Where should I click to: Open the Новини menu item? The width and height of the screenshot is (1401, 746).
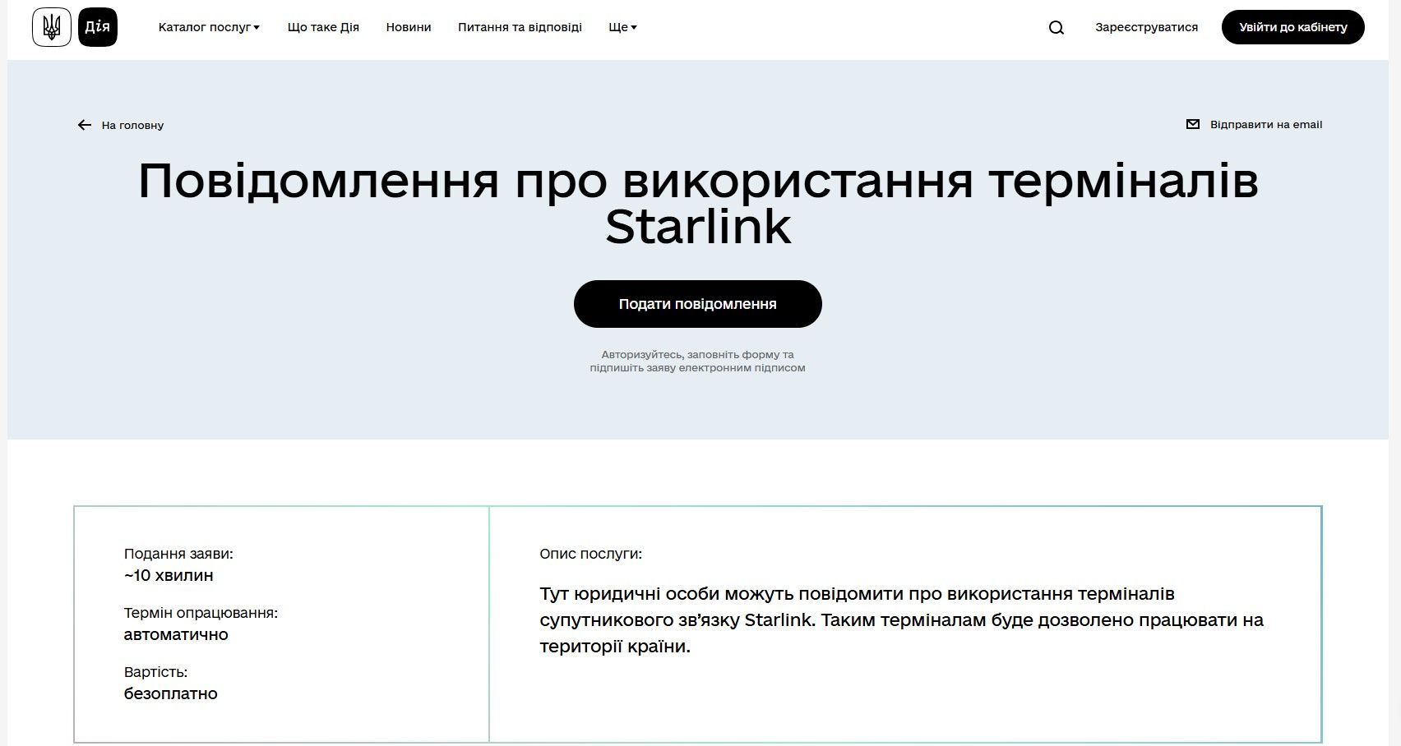point(408,26)
